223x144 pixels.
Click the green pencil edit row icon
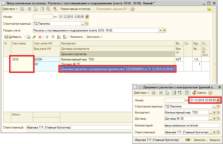(34, 37)
